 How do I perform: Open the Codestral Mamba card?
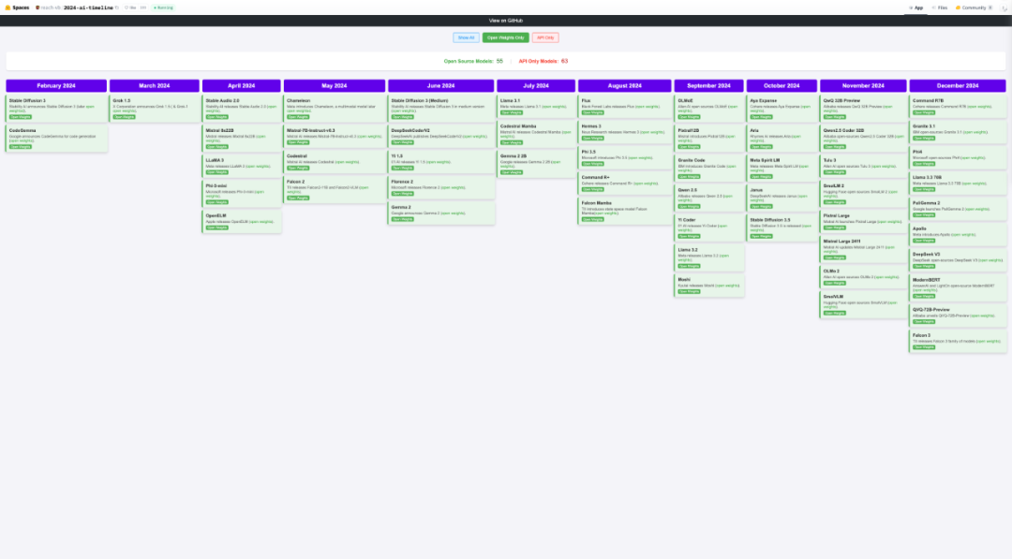coord(536,135)
